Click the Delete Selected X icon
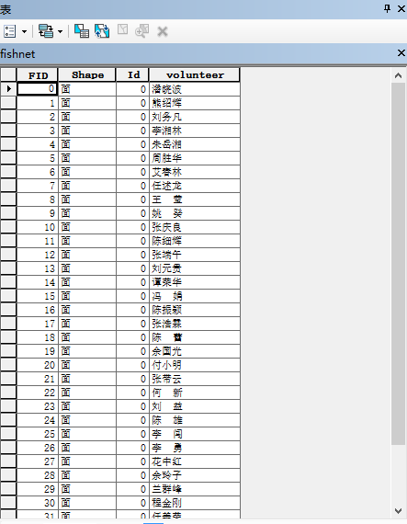The width and height of the screenshot is (407, 524). coord(163,32)
